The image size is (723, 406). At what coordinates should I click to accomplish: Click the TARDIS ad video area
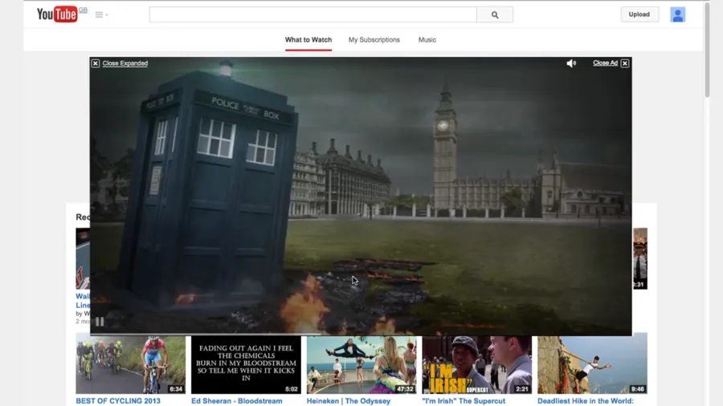click(x=361, y=196)
